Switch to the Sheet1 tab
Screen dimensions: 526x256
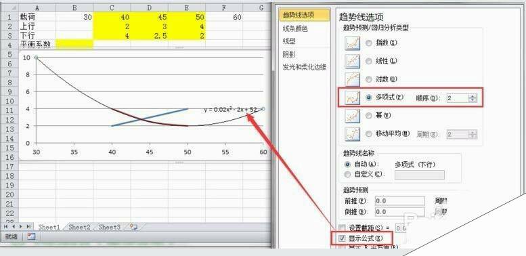point(49,227)
